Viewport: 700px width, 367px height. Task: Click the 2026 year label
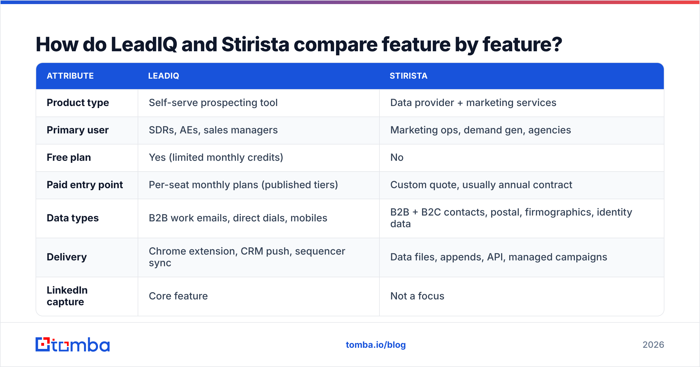coord(653,345)
